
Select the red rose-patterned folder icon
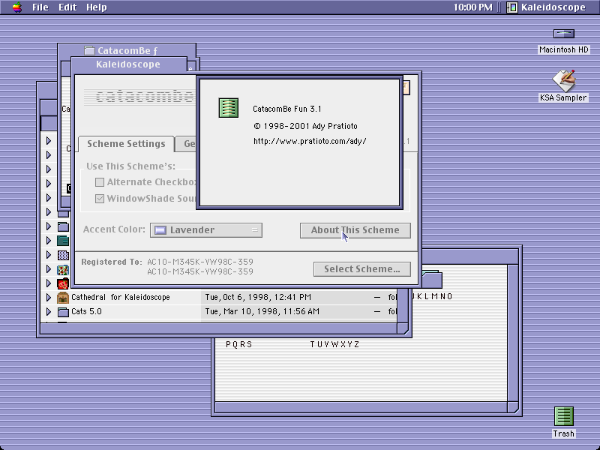tap(63, 283)
